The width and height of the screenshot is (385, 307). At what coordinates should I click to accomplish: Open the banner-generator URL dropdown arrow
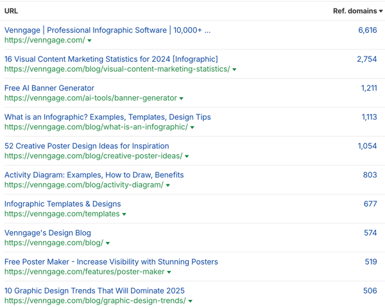182,98
